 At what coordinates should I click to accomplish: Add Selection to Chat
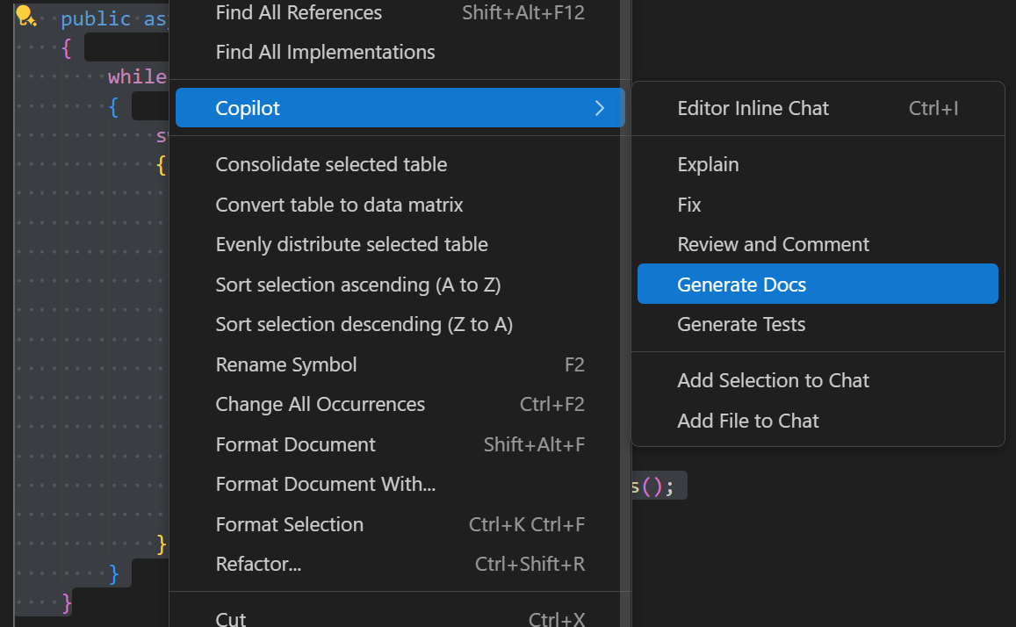pos(774,380)
